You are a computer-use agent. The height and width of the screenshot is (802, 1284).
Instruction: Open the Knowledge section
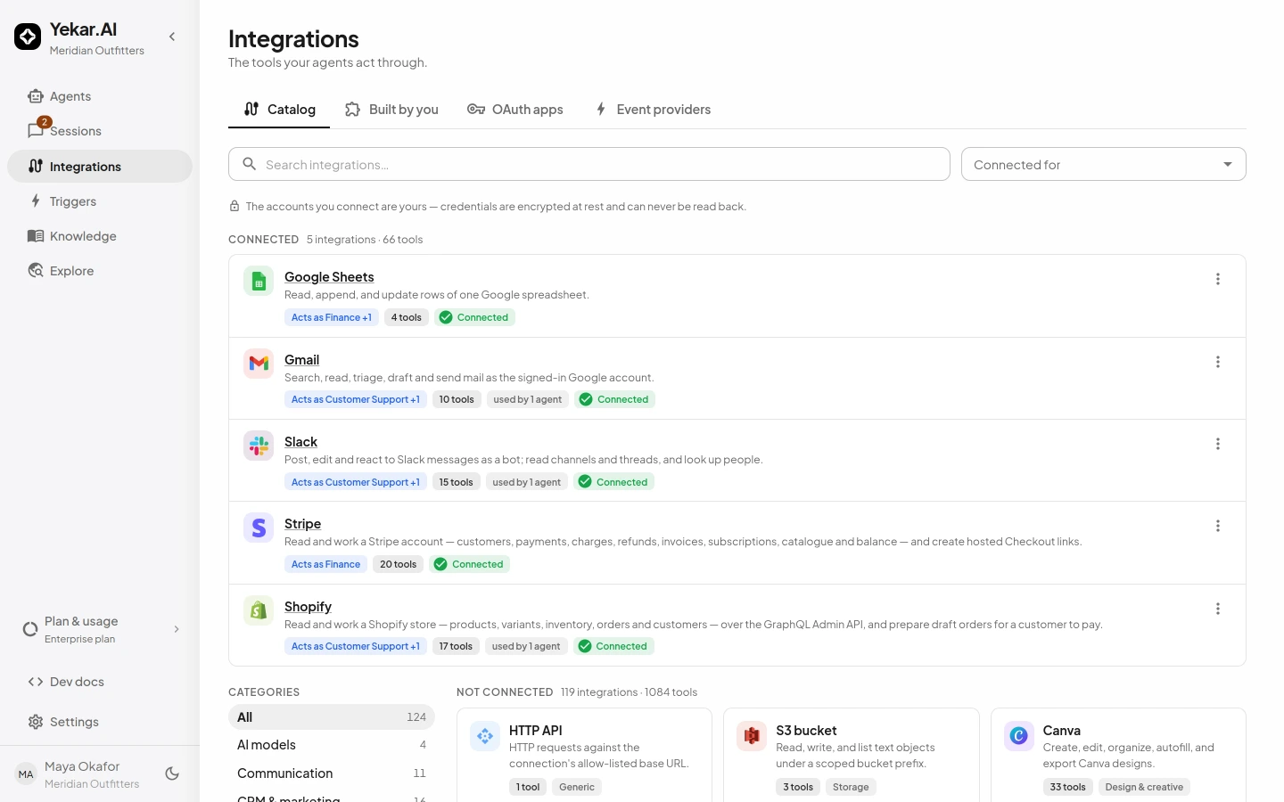[x=100, y=236]
